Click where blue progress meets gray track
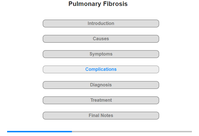This screenshot has width=199, height=136. (x=72, y=131)
